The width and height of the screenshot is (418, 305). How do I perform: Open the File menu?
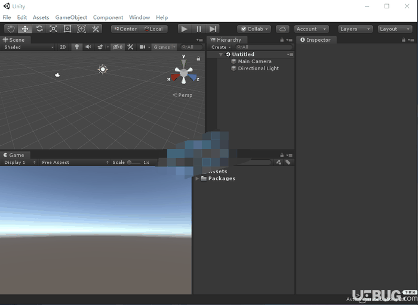(7, 17)
